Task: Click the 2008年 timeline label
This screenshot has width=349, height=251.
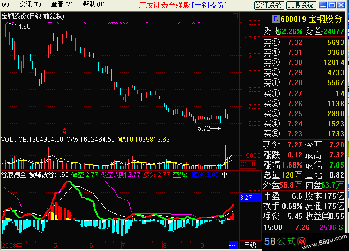Action: pyautogui.click(x=12, y=245)
